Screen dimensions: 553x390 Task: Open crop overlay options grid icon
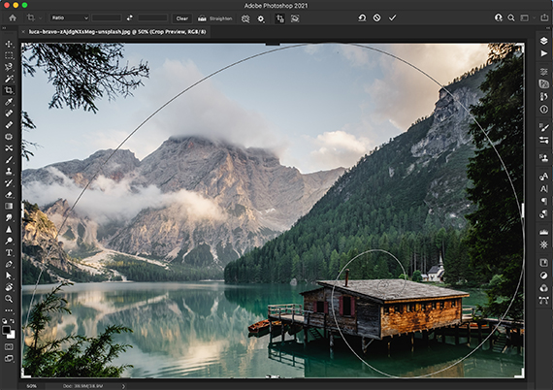click(245, 18)
